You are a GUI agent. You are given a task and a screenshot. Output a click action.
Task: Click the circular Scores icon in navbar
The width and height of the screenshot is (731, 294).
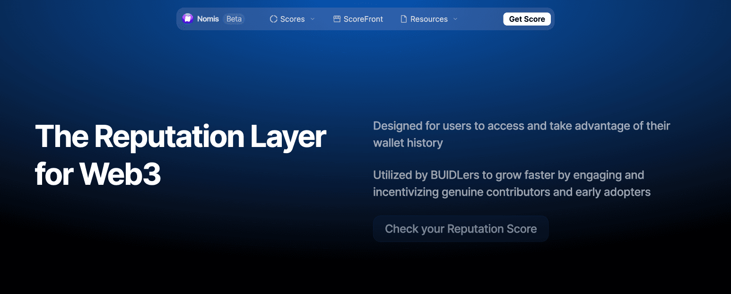tap(273, 19)
